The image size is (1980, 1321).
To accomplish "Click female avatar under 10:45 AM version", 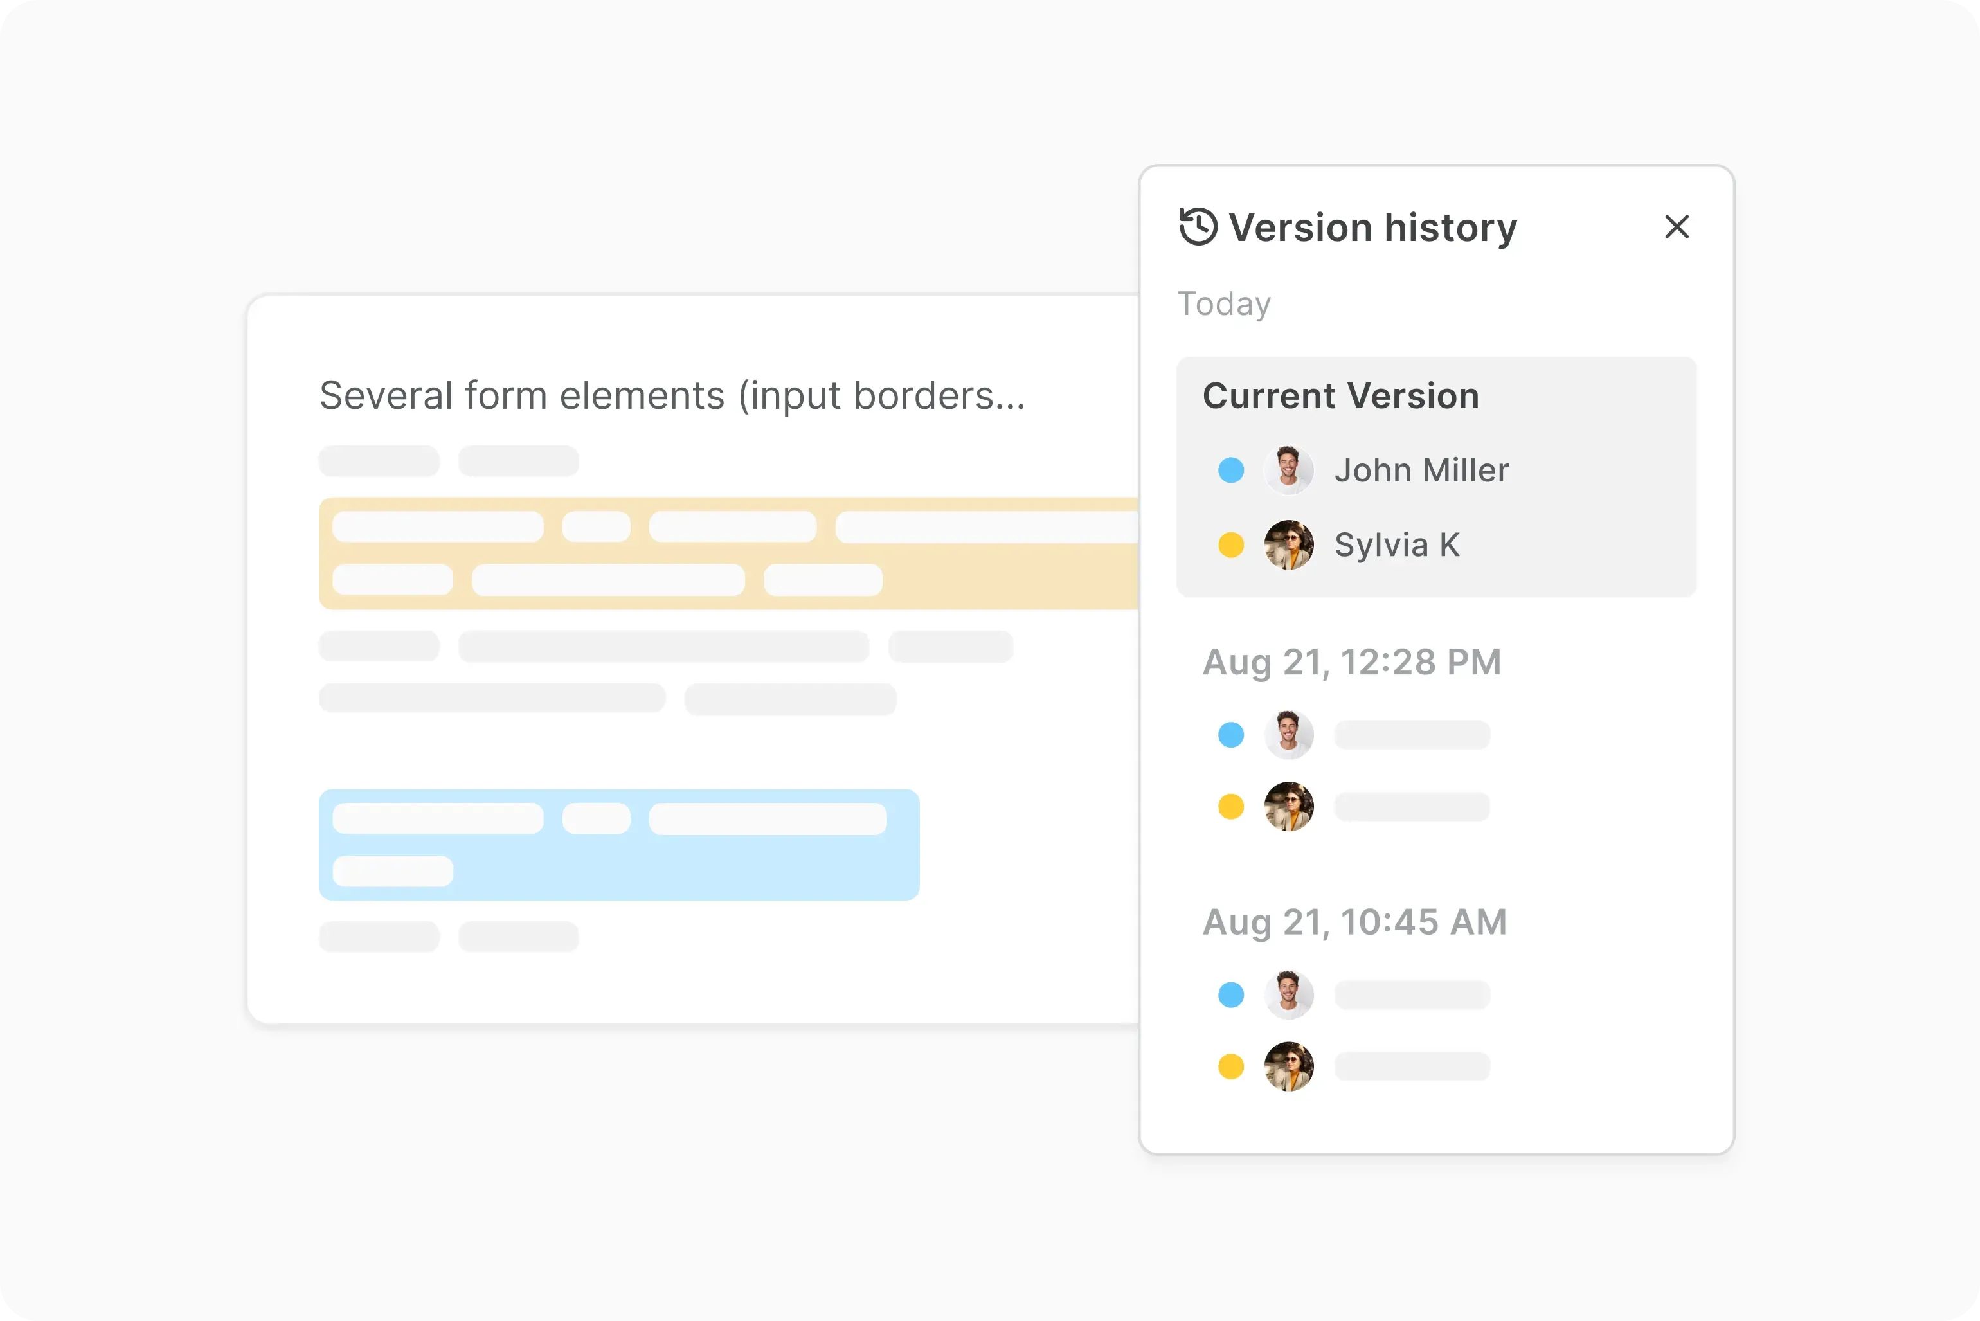I will (1288, 1066).
